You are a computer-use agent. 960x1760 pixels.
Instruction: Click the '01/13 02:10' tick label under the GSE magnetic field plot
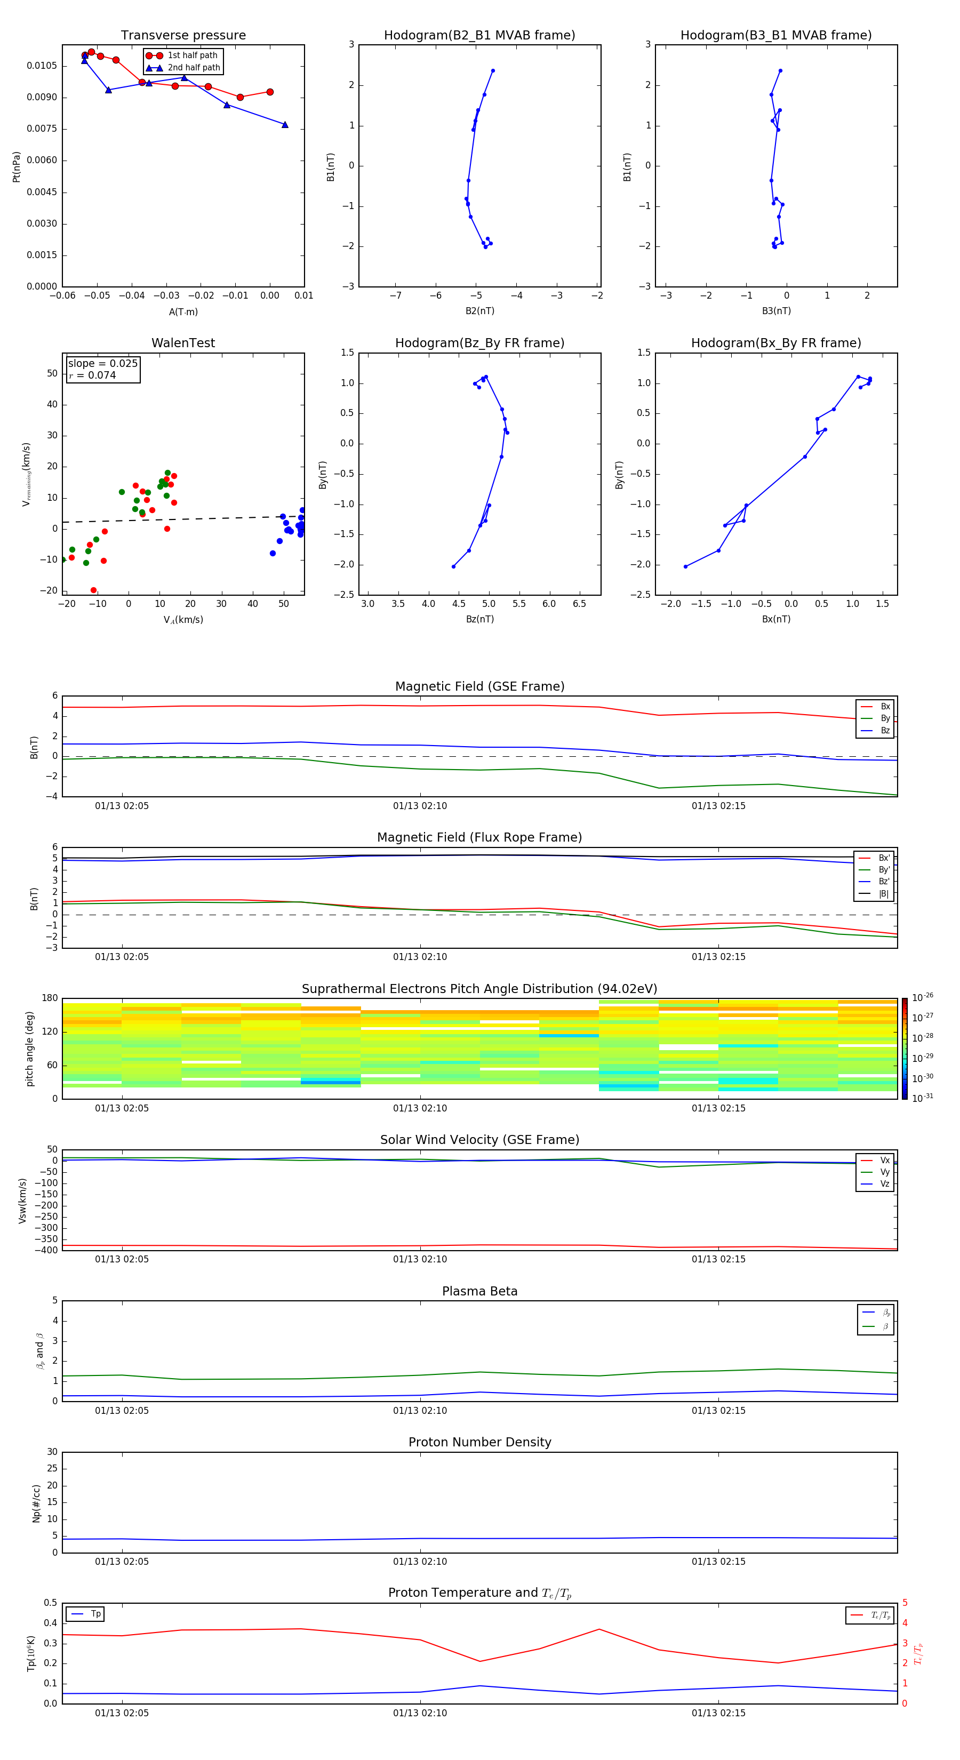tap(420, 806)
